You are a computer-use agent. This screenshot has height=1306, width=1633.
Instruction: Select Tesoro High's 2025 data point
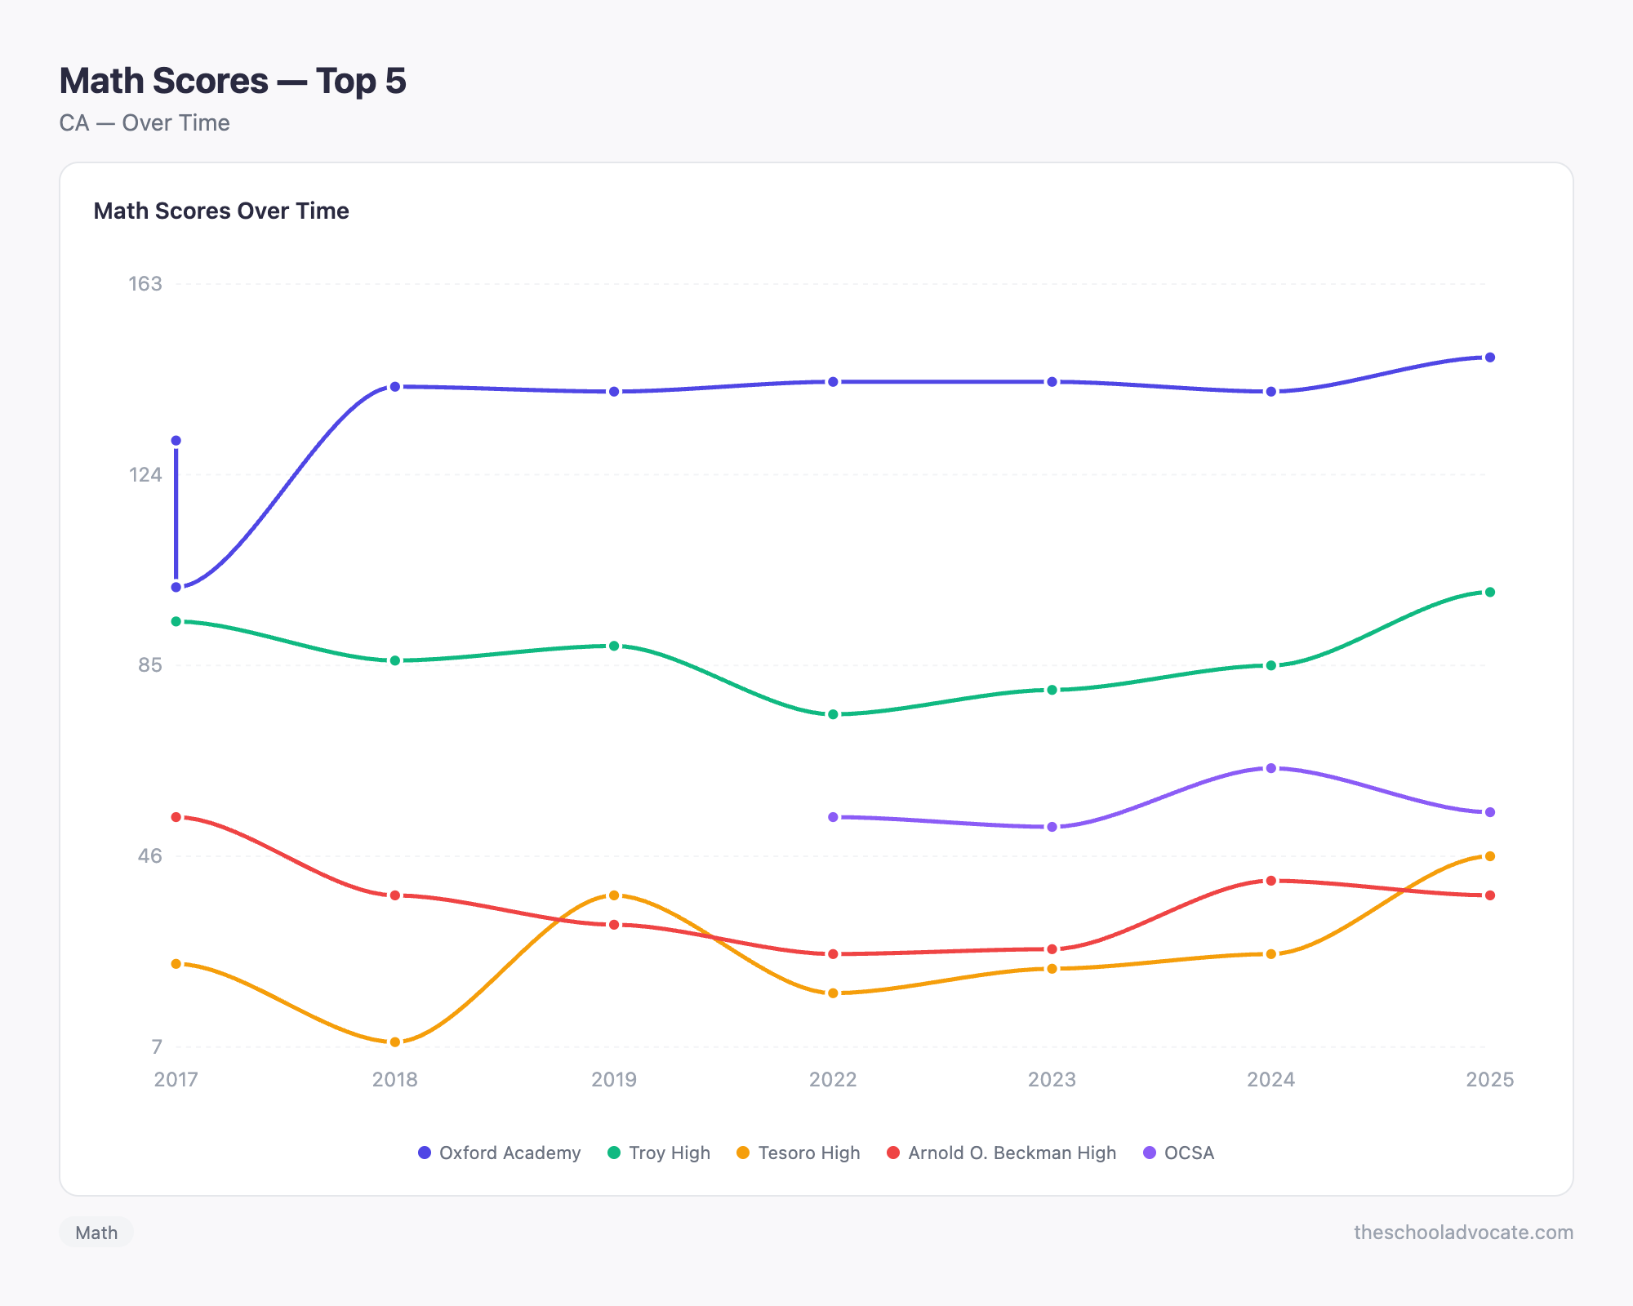tap(1489, 856)
